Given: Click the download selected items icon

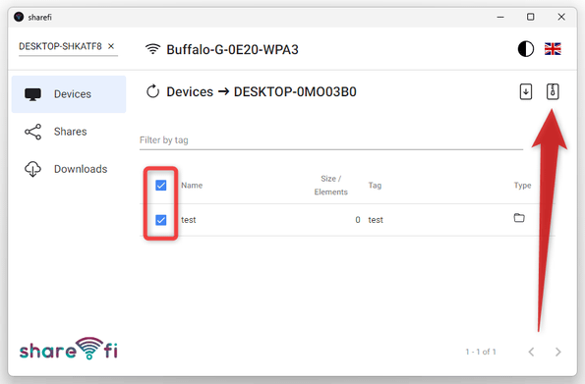Looking at the screenshot, I should point(526,91).
